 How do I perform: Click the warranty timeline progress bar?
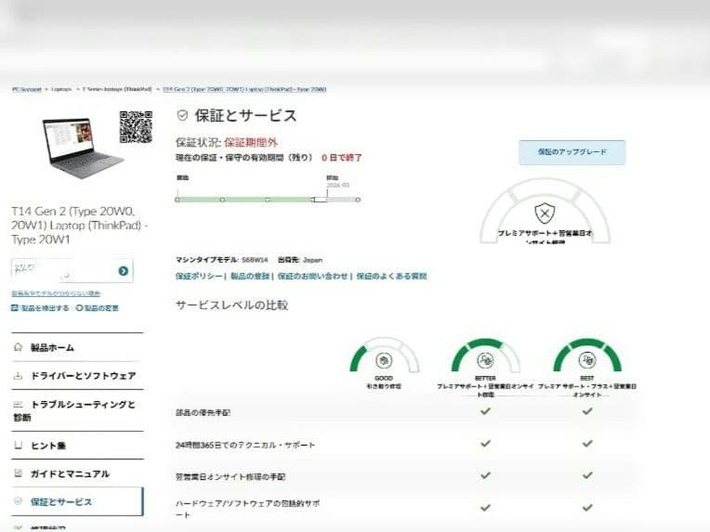[268, 200]
